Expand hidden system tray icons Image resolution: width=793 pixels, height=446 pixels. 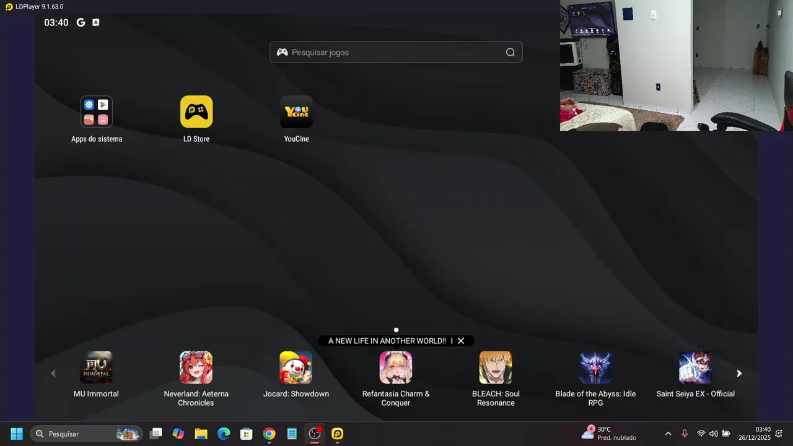tap(668, 434)
